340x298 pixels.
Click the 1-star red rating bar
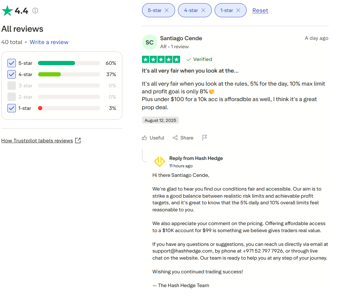tap(40, 108)
